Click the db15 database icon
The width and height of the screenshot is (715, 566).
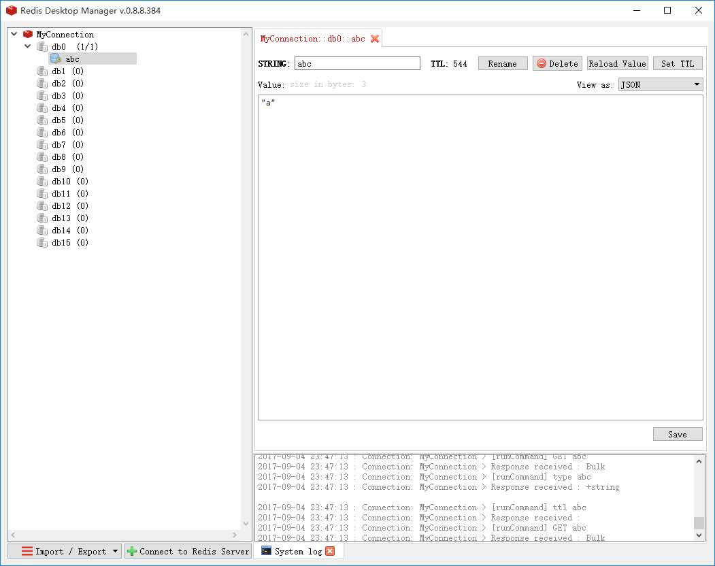pos(42,243)
